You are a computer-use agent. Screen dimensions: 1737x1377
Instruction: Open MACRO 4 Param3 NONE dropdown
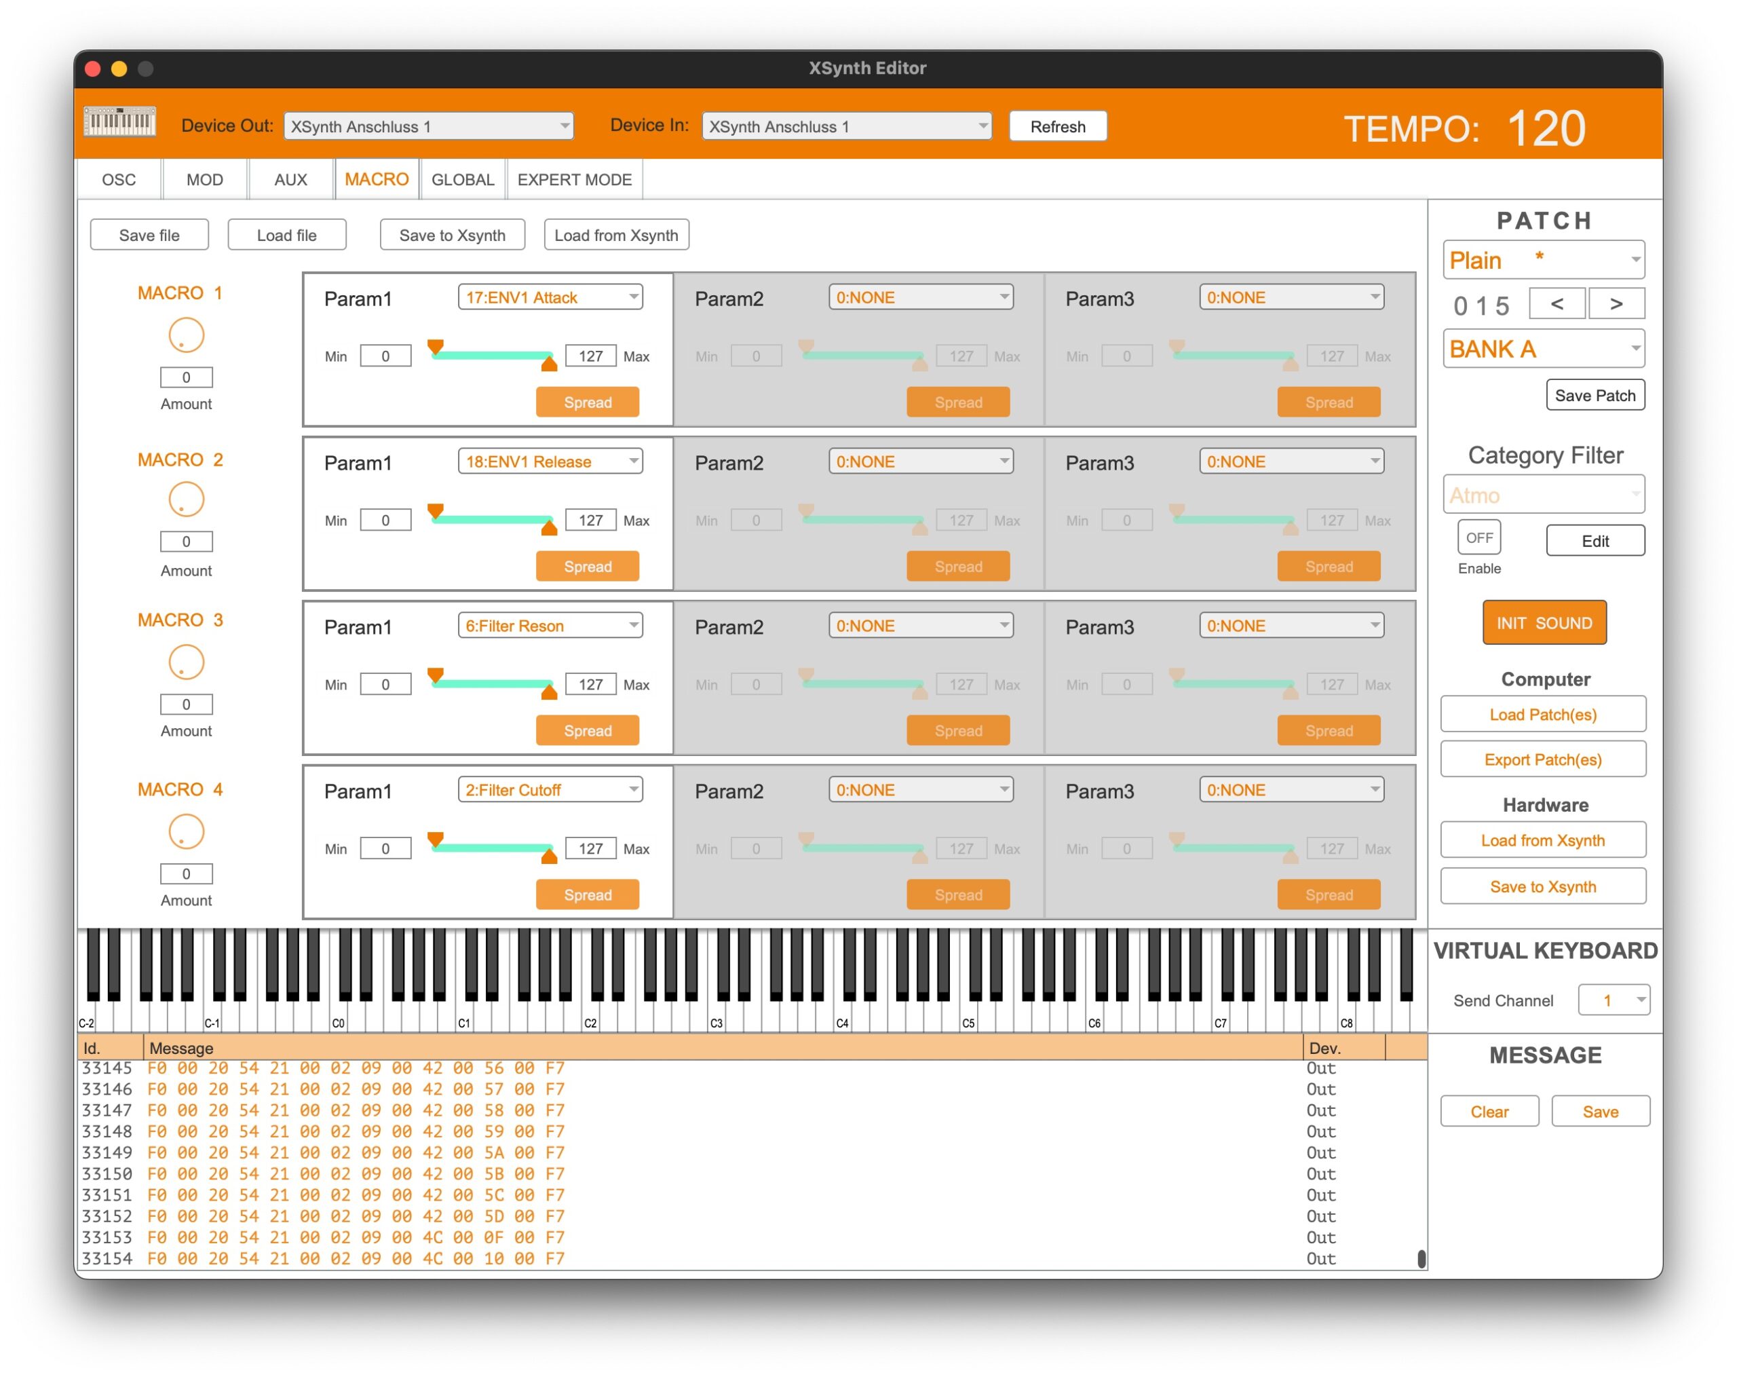click(1291, 791)
